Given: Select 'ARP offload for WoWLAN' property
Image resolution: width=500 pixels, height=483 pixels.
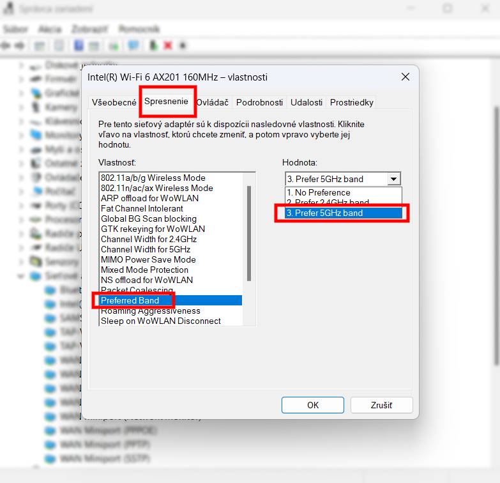Looking at the screenshot, I should click(x=171, y=198).
